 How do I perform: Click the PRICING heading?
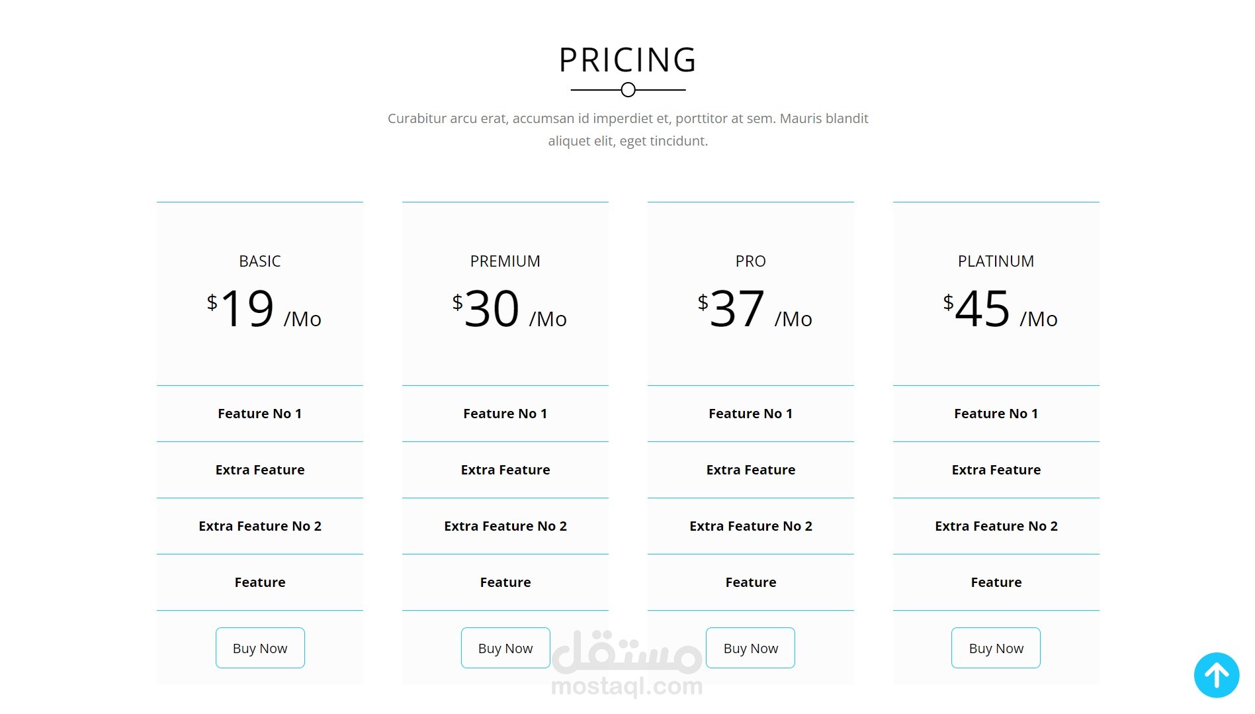coord(628,60)
